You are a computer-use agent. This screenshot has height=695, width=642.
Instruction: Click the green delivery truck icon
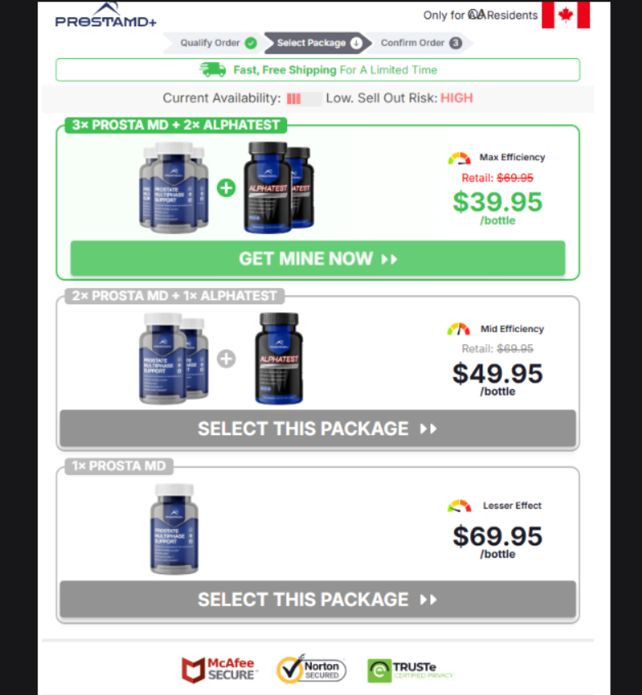coord(213,69)
